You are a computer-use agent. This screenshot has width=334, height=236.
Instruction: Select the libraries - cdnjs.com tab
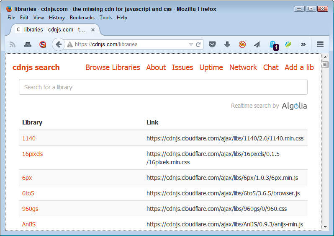point(55,30)
